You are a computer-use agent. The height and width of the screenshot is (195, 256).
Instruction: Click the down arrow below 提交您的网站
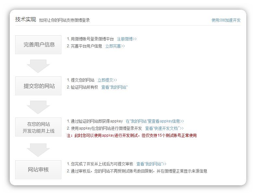pos(38,107)
